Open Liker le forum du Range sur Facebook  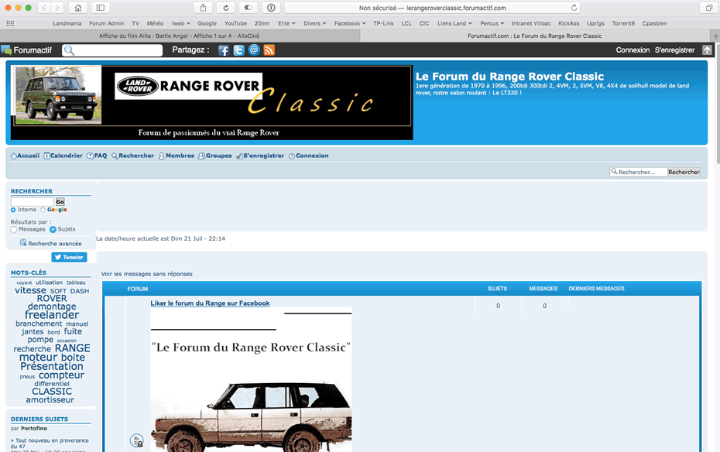tap(210, 303)
